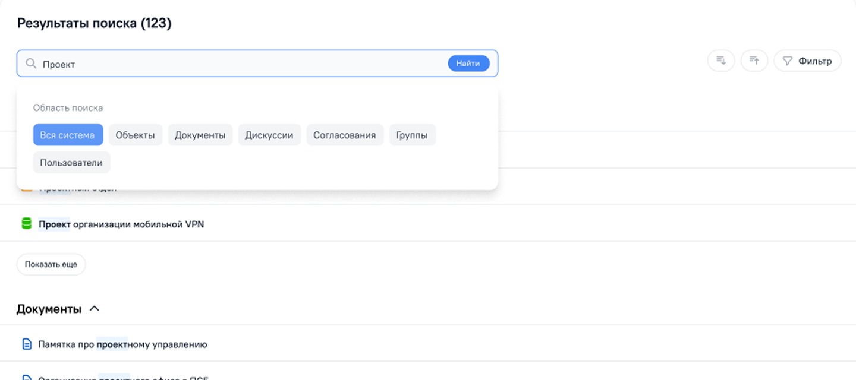Open Памятка про проектному управлению document
Screen dimensions: 856x380
(x=122, y=344)
